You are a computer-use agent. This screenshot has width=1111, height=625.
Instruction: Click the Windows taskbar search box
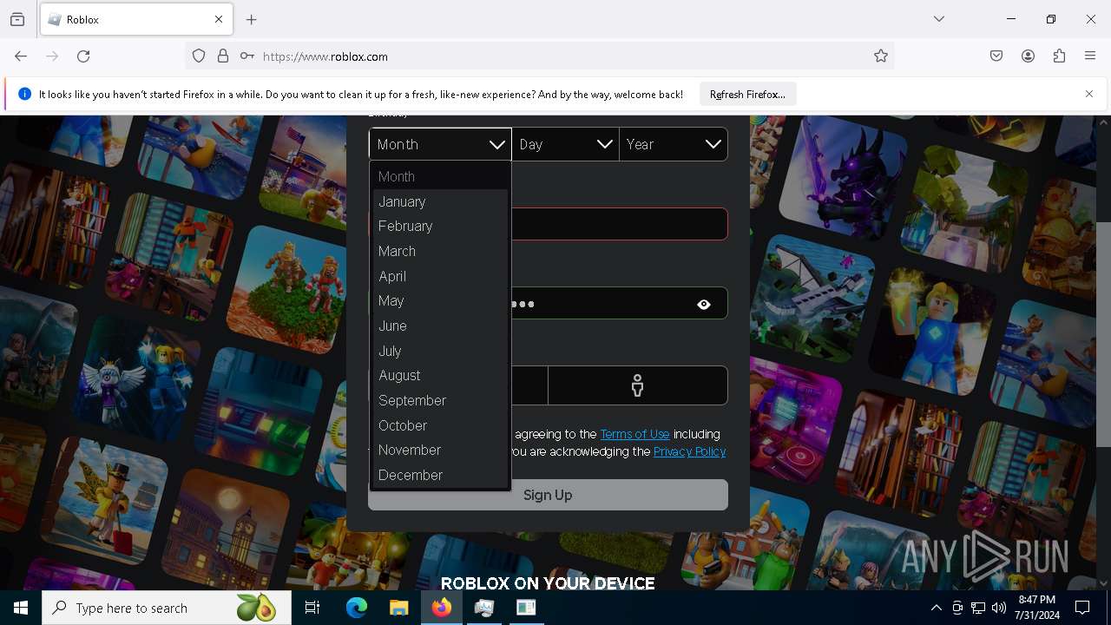[x=166, y=608]
